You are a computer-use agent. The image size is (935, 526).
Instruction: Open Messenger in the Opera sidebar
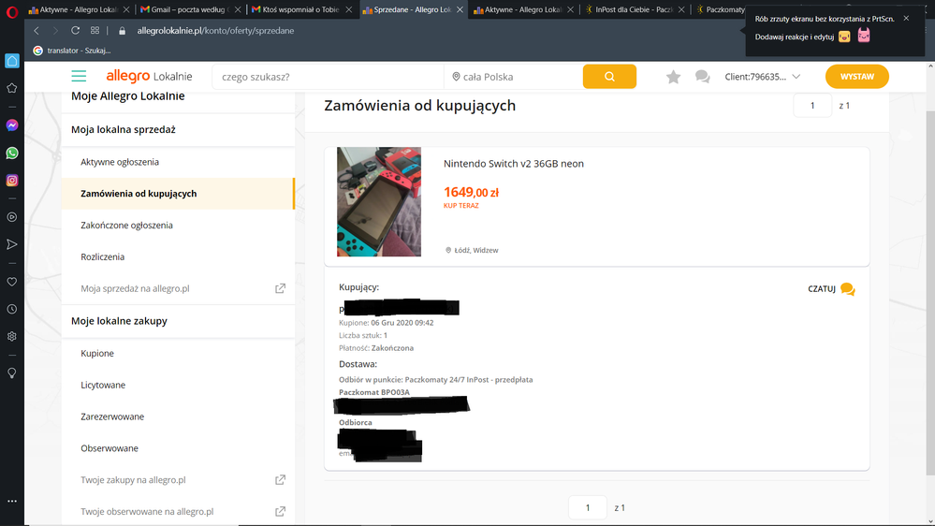[12, 125]
